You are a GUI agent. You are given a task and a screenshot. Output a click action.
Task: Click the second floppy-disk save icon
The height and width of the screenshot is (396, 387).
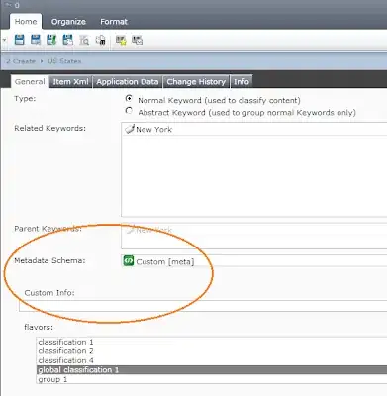pos(36,40)
